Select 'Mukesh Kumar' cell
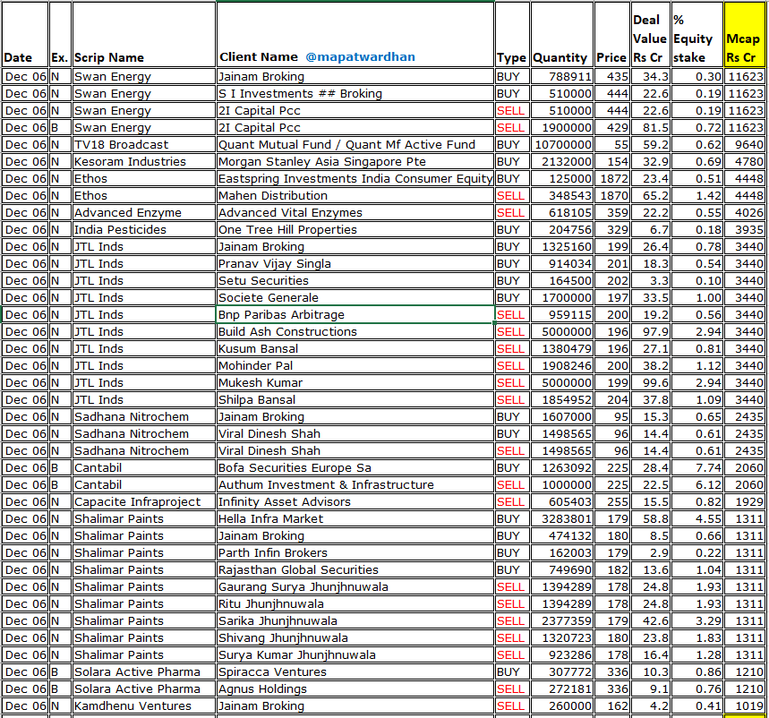Screen dimensions: 769x718 click(355, 382)
